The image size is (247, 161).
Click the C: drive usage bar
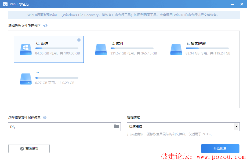(x=57, y=48)
